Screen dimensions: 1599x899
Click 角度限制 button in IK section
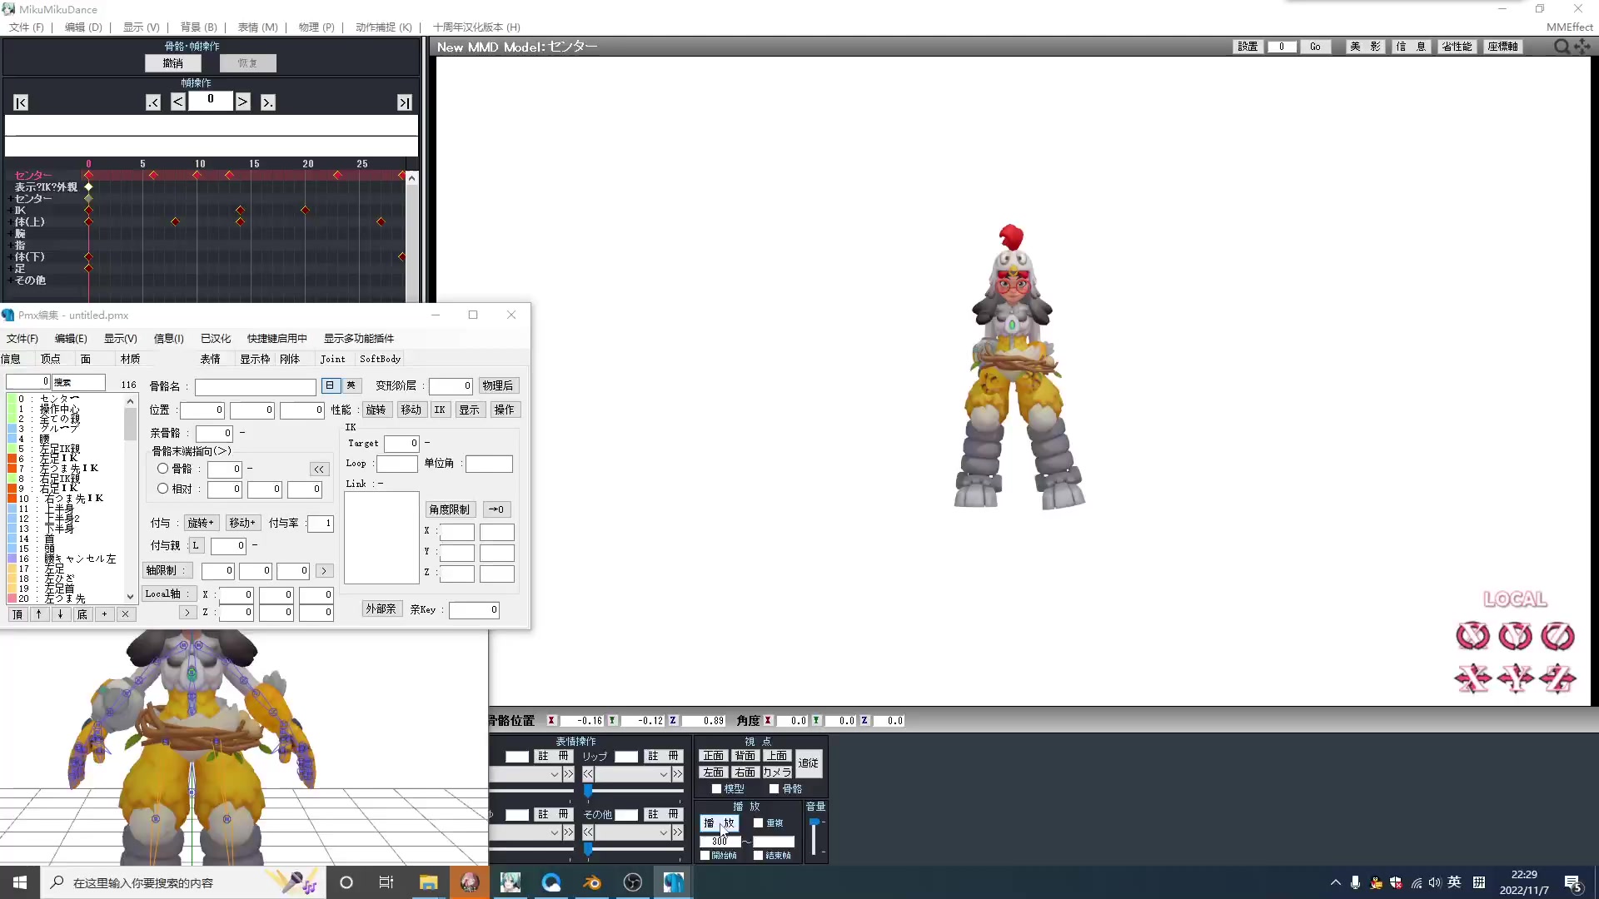[450, 509]
